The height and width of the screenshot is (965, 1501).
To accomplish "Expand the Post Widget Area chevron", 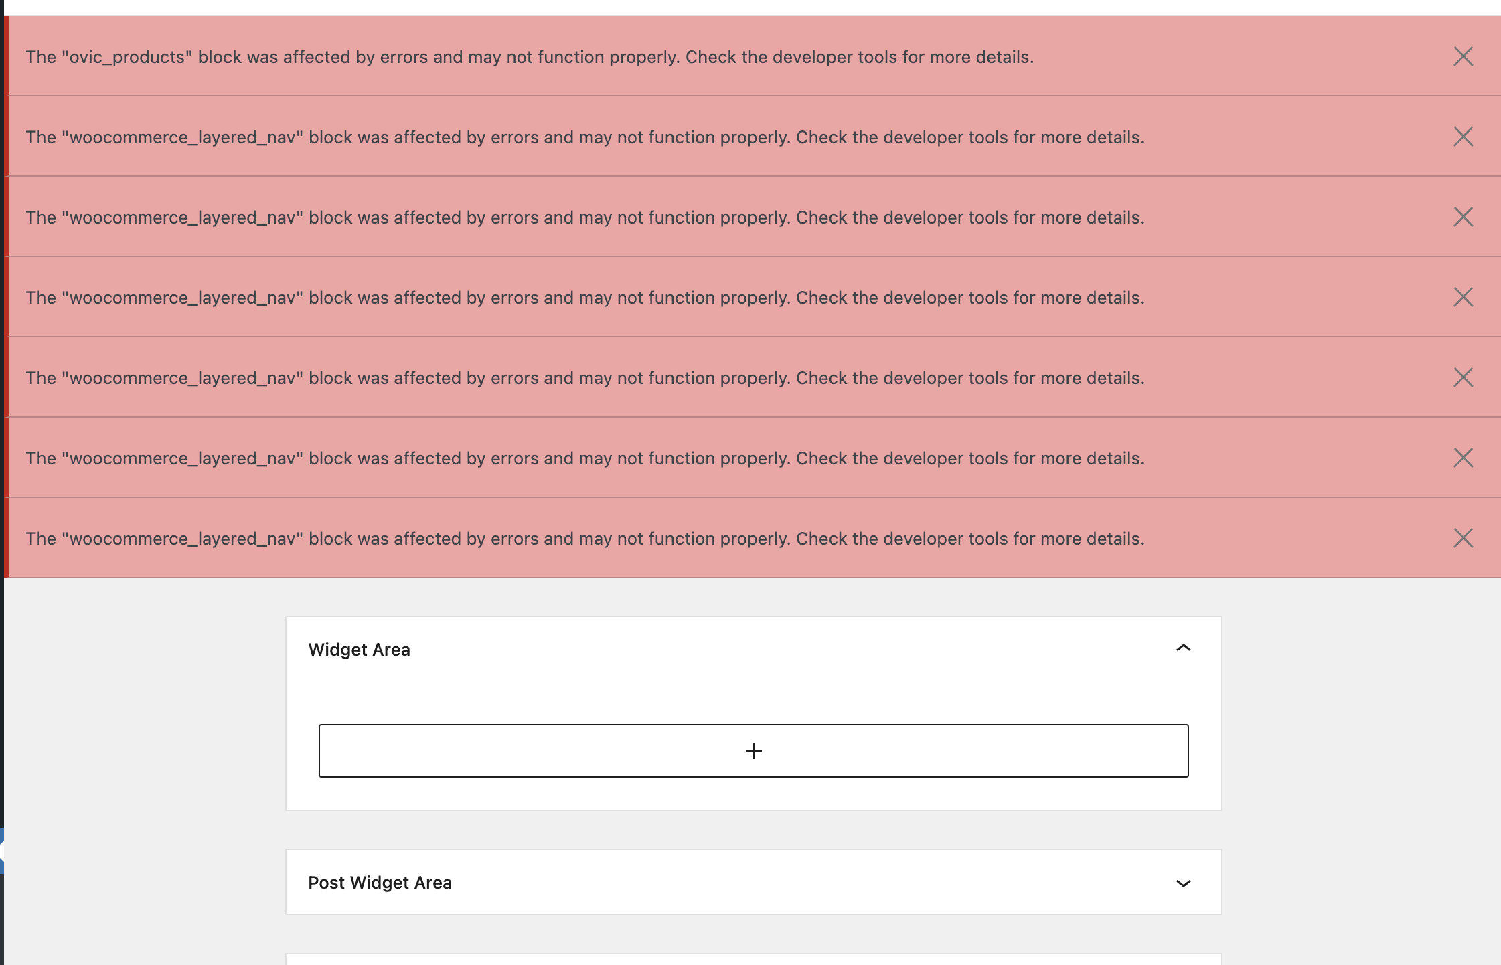I will (x=1183, y=883).
